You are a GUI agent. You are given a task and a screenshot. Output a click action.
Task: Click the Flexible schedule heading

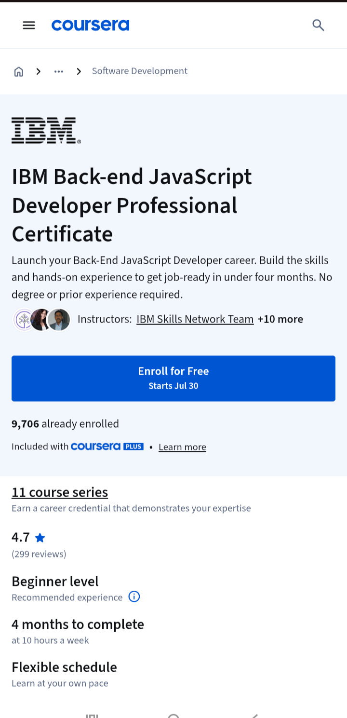click(64, 667)
